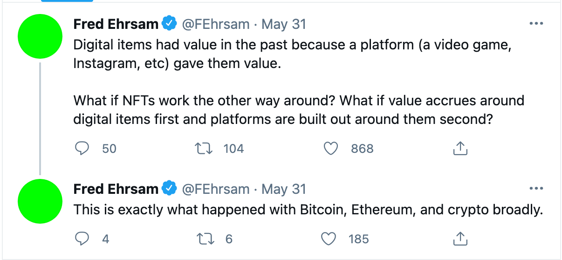The height and width of the screenshot is (260, 562).
Task: Open Fred Ehrsam's name on first tweet
Action: tap(116, 24)
